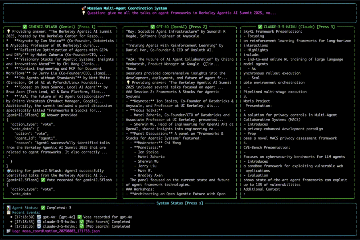Viewport: 360px width, 240px height.
Task: Click the lightbulb icon beside the Question line
Action: (84, 13)
